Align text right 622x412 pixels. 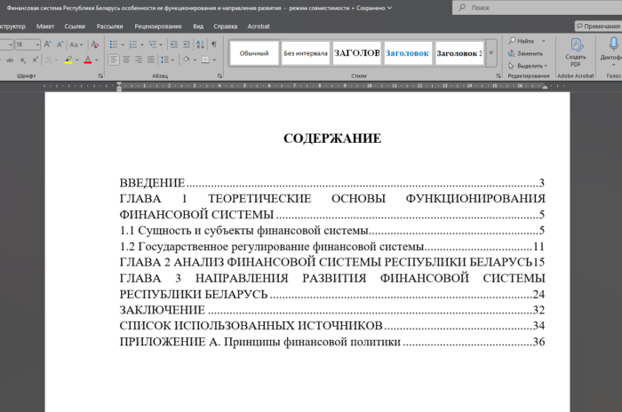[139, 59]
